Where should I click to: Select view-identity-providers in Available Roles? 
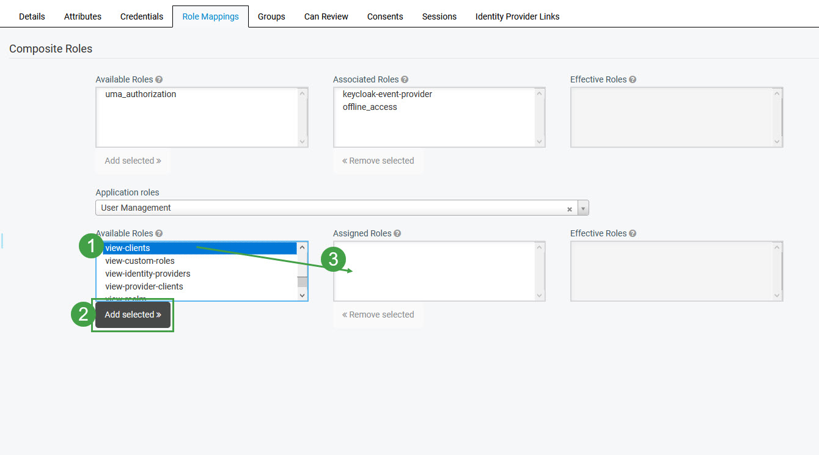148,274
